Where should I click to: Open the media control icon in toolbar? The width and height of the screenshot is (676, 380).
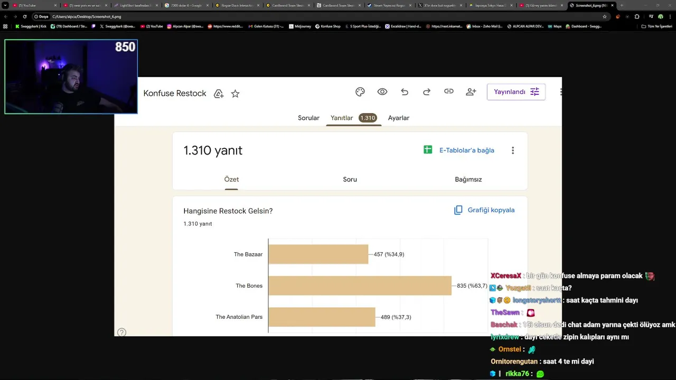pyautogui.click(x=651, y=17)
